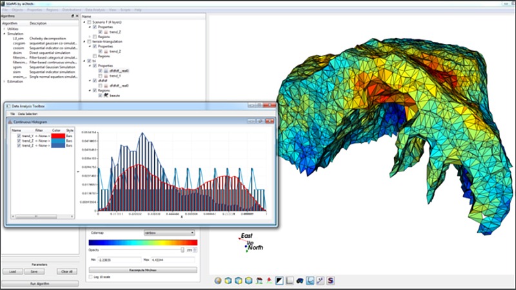
Task: Open the Data Selection menu
Action: click(x=28, y=113)
